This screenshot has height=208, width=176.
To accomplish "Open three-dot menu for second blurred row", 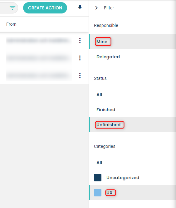I will [80, 58].
